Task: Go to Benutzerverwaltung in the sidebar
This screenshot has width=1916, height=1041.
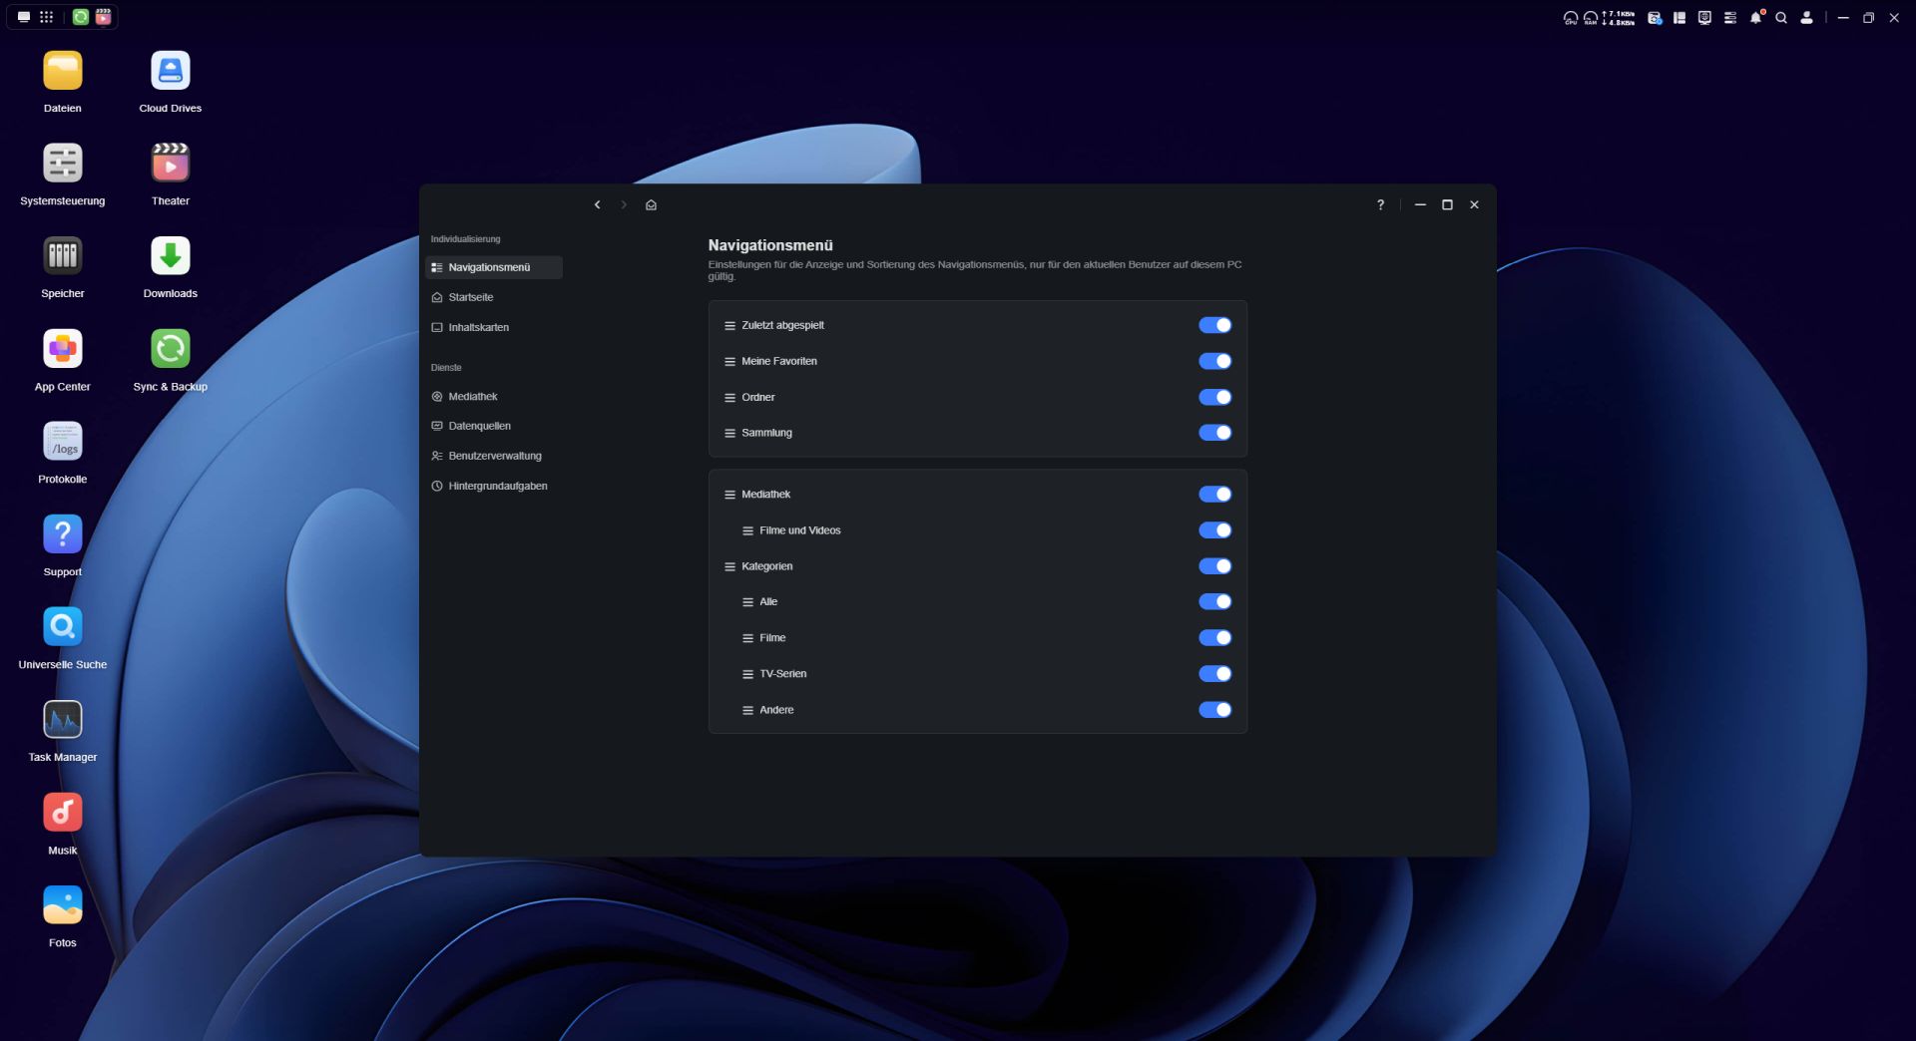Action: (x=494, y=456)
